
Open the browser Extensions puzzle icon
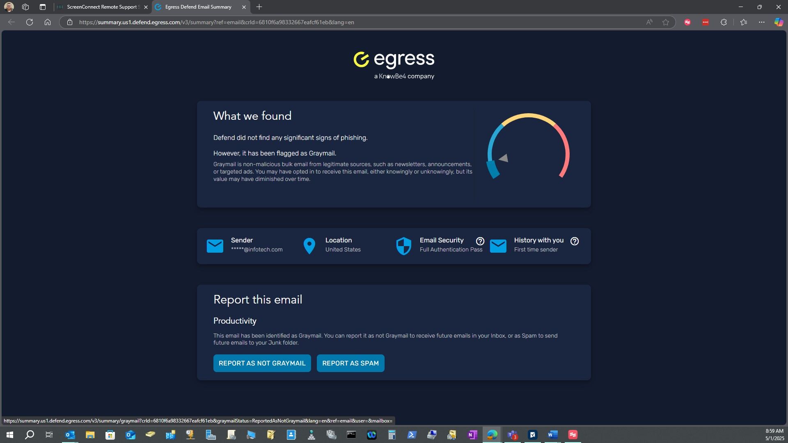coord(724,22)
